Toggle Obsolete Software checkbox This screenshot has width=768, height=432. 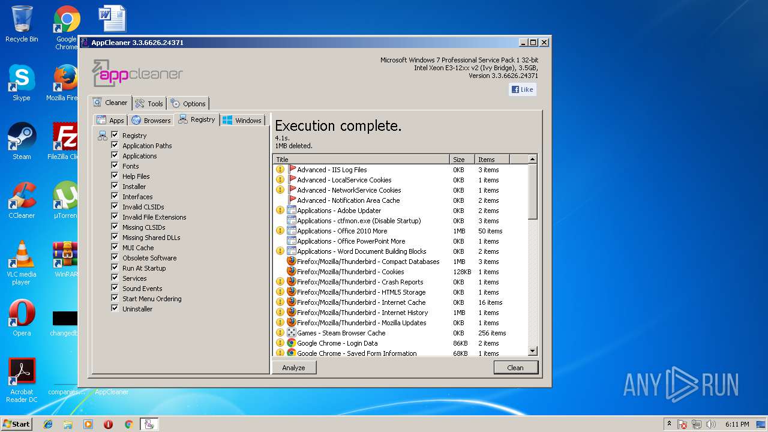115,257
